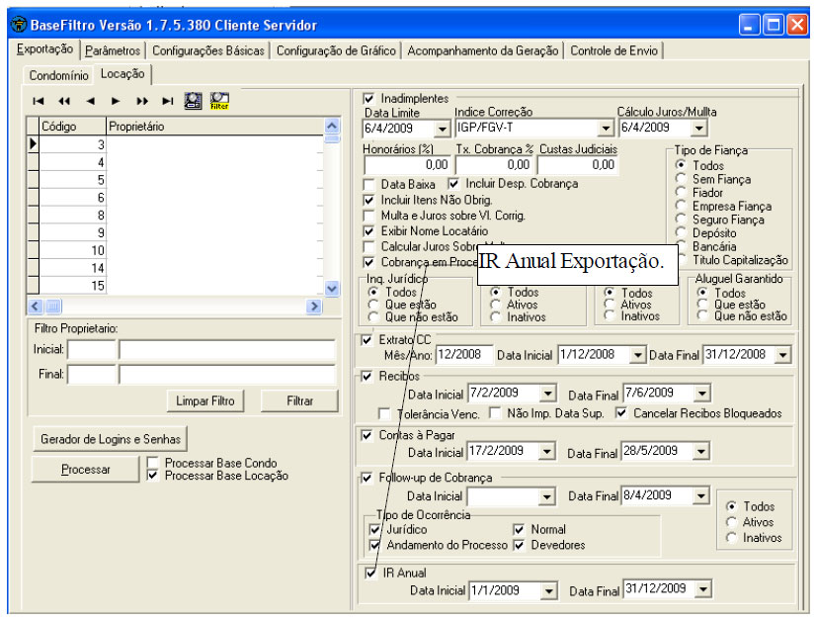This screenshot has width=816, height=621.
Task: Click the Processar button
Action: (x=86, y=470)
